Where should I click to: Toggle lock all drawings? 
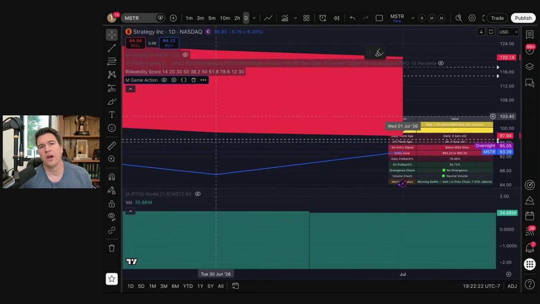112,204
